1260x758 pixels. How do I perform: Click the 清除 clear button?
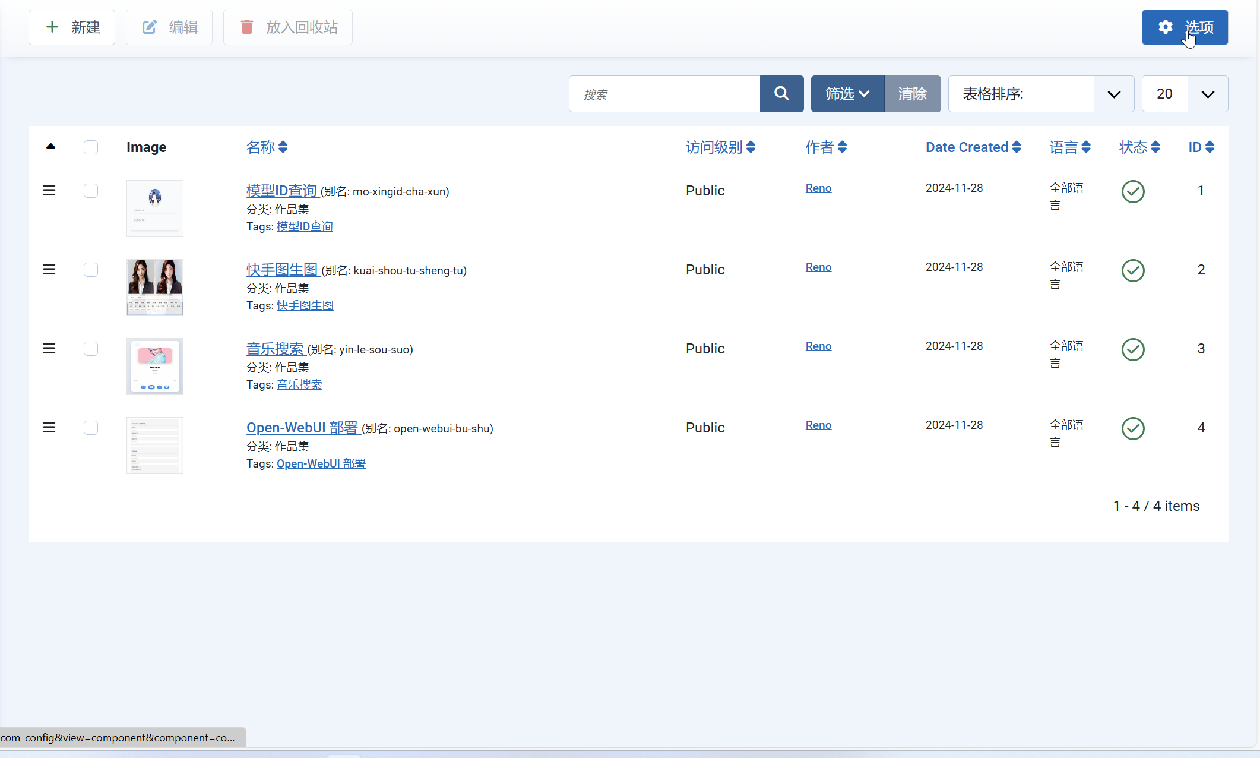point(913,94)
